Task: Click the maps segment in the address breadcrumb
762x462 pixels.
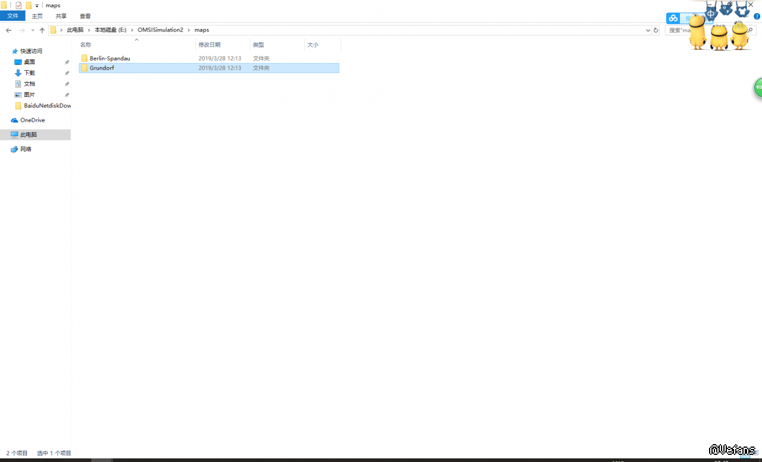Action: pos(202,30)
